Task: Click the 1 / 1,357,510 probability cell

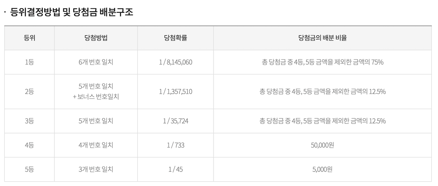Action: (176, 92)
